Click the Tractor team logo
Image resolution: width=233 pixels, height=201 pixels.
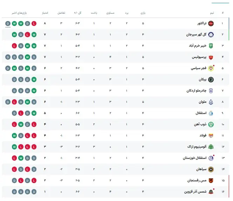pyautogui.click(x=211, y=24)
